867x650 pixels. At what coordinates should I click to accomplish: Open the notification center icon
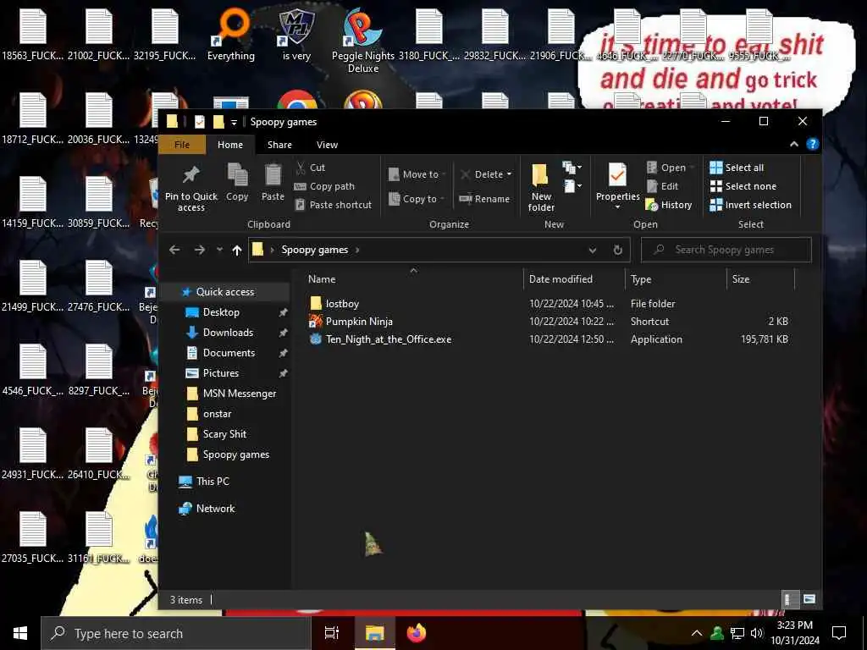[x=839, y=633]
